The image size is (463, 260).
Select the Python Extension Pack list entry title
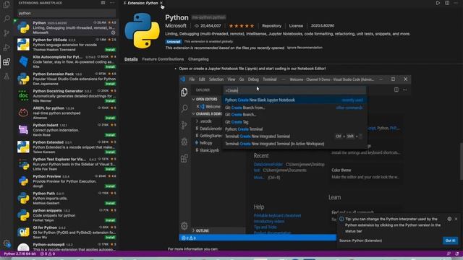[x=53, y=74]
